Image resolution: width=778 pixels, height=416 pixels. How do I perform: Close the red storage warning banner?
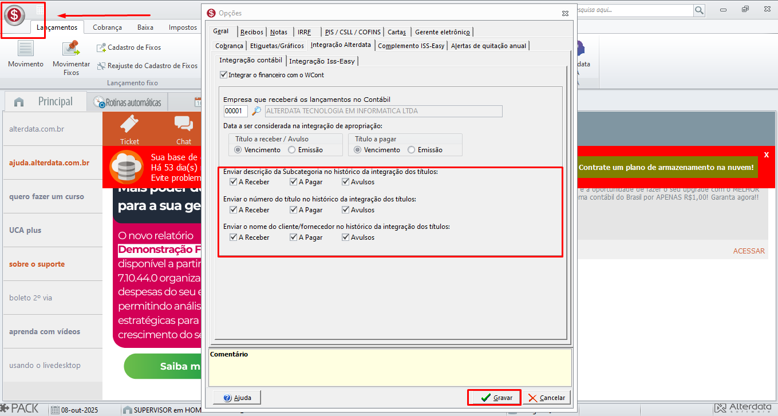click(767, 154)
